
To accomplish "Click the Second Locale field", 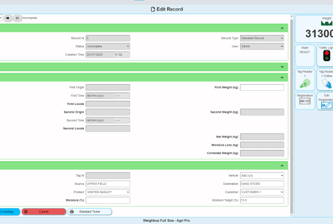I will (108, 129).
